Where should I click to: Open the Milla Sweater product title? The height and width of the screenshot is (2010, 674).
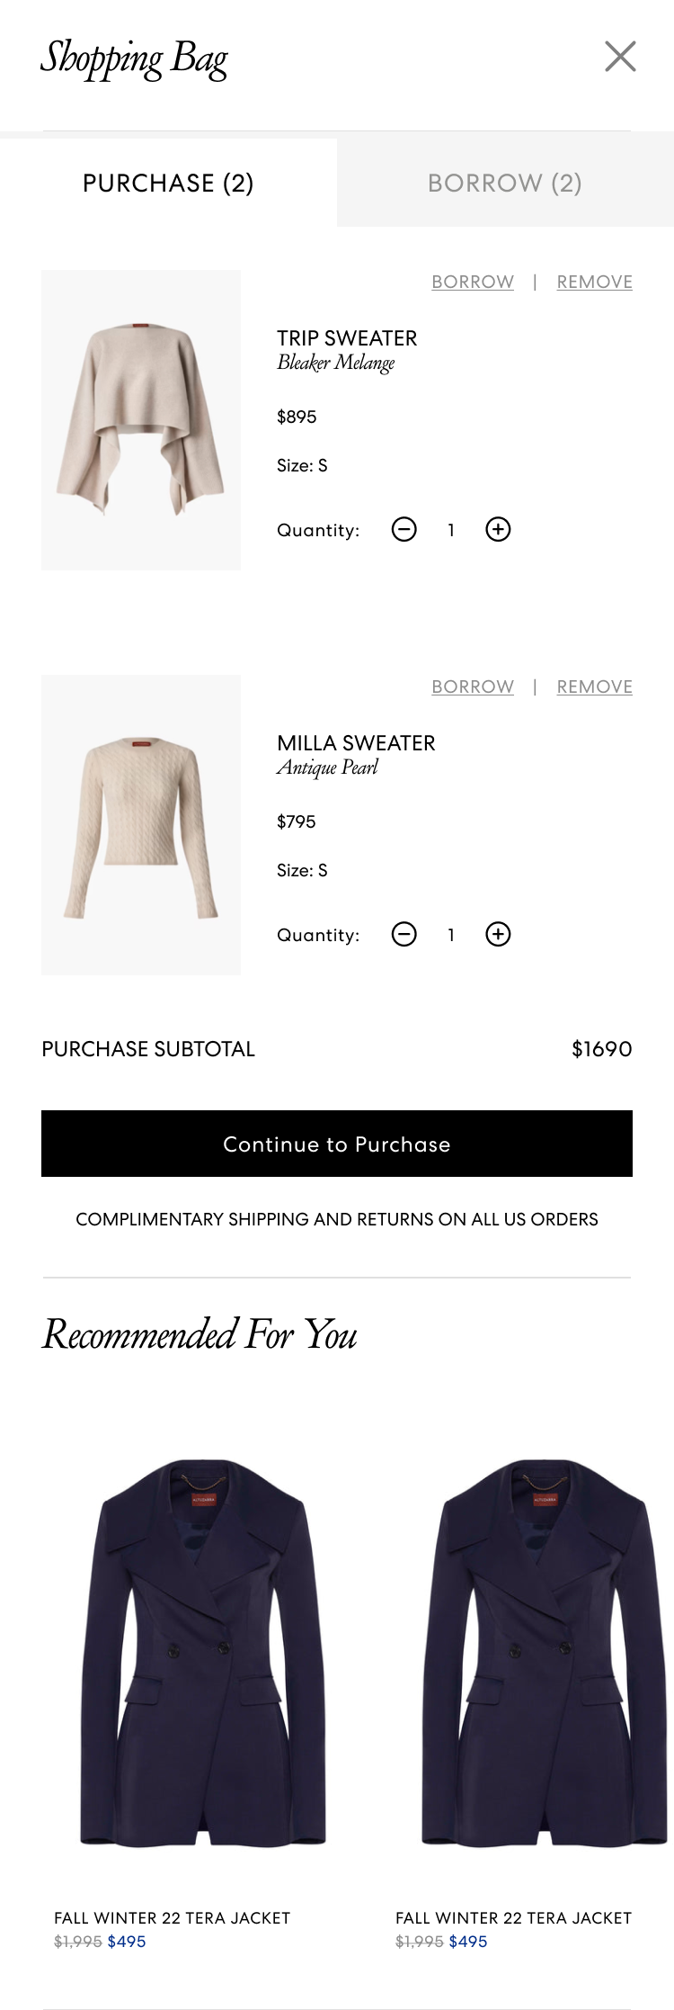356,744
